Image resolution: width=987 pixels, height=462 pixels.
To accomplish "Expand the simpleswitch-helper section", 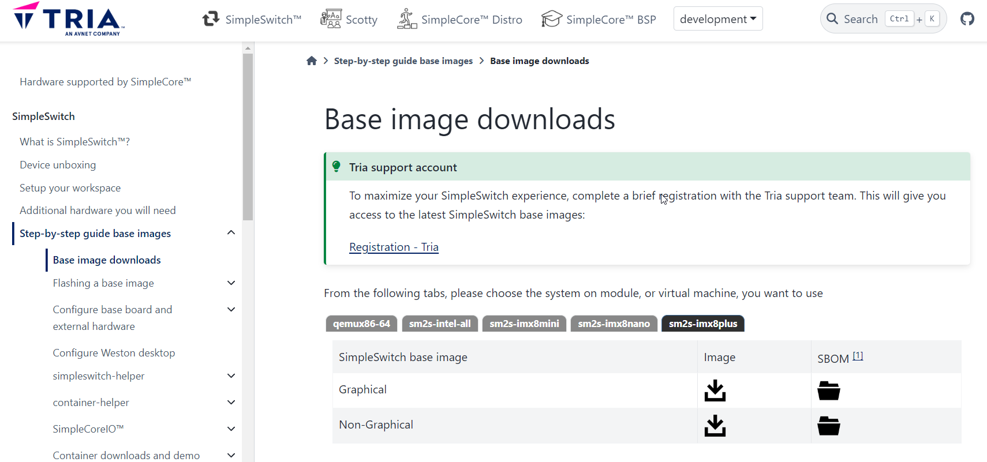I will 231,376.
